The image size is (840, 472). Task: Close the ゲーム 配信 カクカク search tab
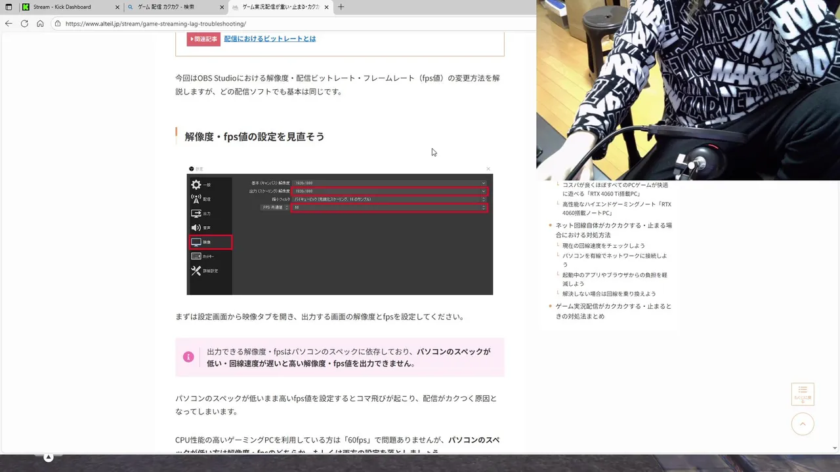[x=222, y=7]
